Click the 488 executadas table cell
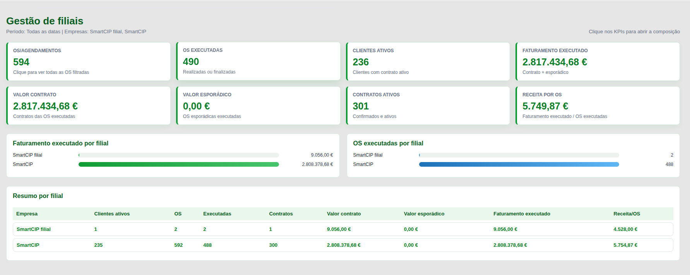The width and height of the screenshot is (690, 275). [207, 245]
